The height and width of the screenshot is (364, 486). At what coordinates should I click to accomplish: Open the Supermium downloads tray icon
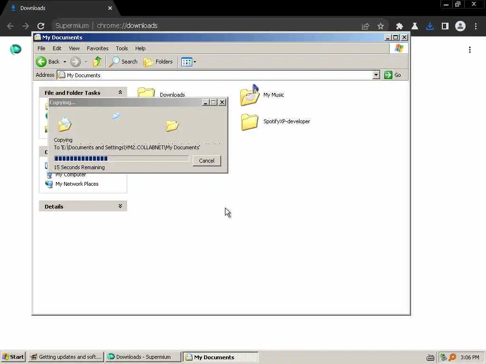pos(430,27)
